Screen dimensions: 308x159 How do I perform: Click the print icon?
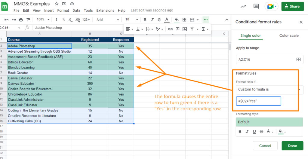tap(21, 20)
